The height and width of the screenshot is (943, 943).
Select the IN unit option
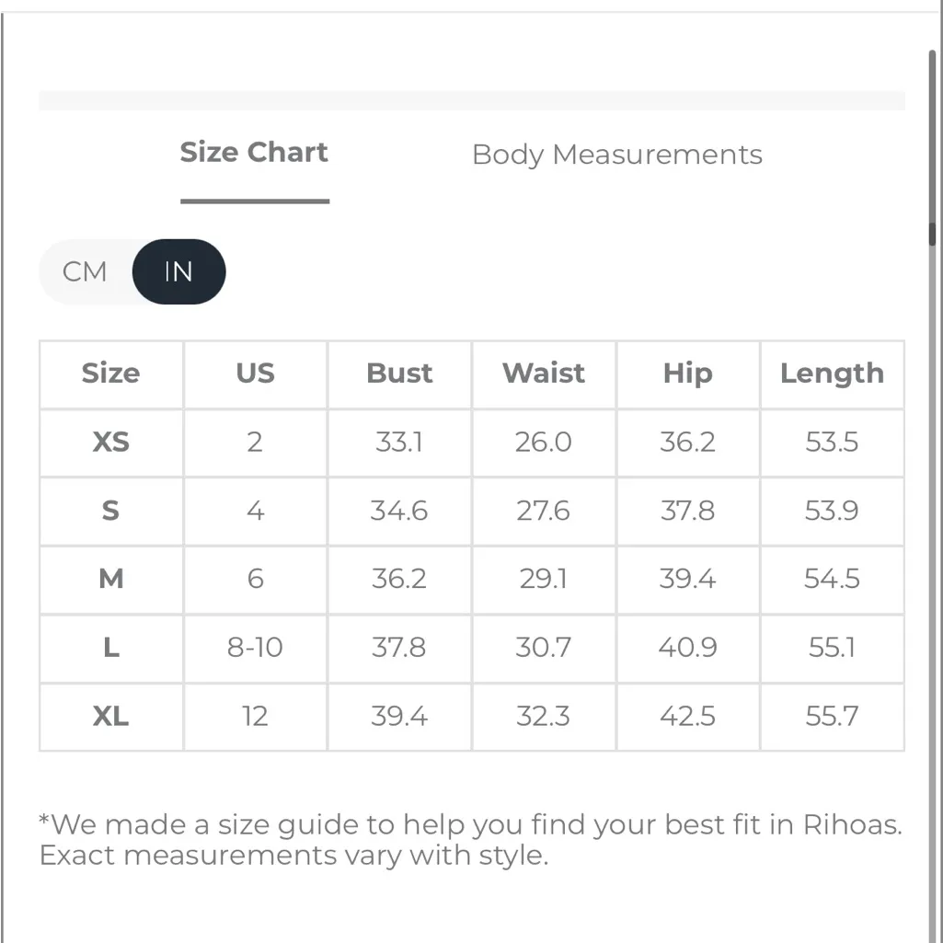pyautogui.click(x=178, y=271)
